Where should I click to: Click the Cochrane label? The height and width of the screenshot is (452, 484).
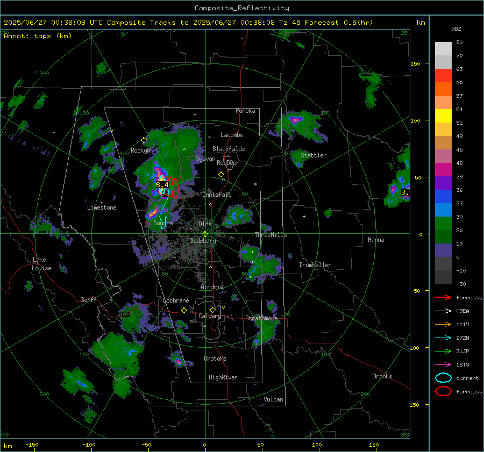pos(176,300)
